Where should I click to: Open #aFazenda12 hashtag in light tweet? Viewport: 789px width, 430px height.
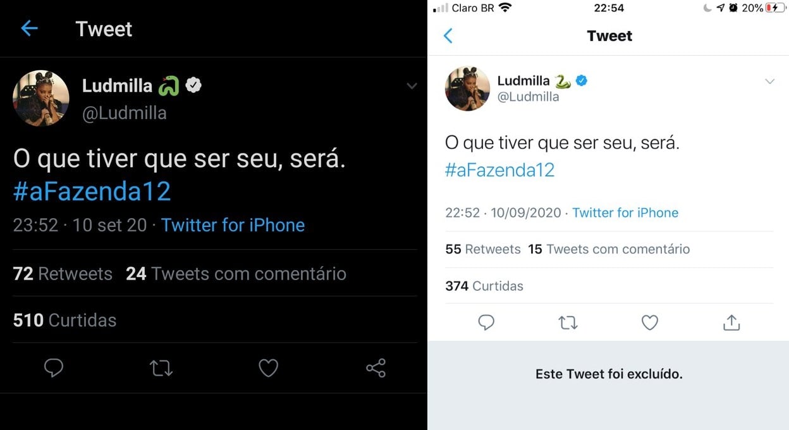[x=499, y=170]
